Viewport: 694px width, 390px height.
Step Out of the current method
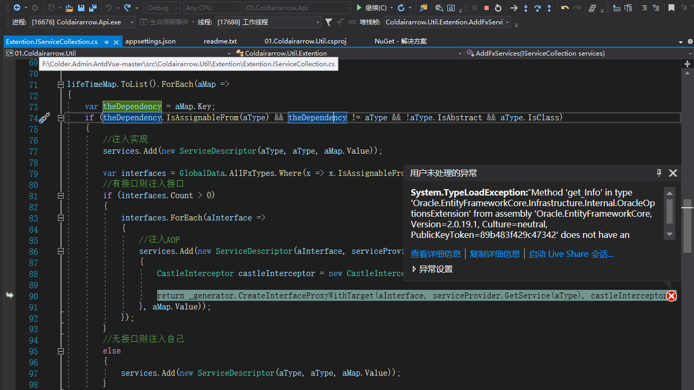click(549, 8)
